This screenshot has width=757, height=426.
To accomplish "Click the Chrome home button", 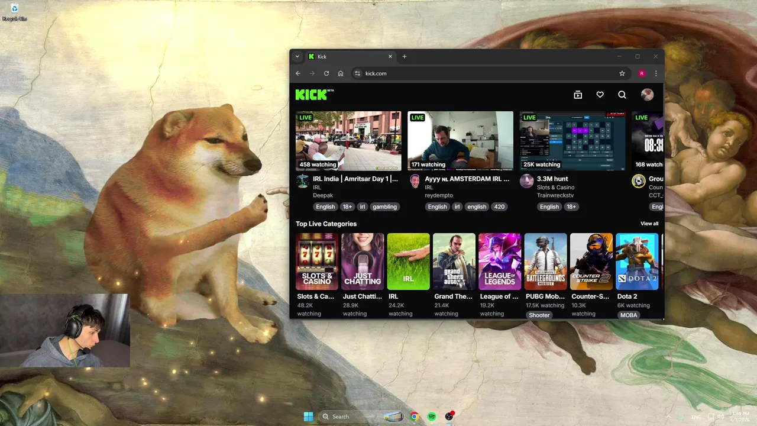I will coord(341,73).
